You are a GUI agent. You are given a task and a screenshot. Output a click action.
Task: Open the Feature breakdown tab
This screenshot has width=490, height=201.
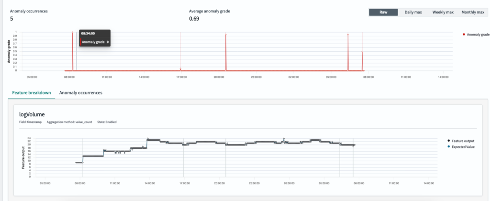[x=32, y=93]
